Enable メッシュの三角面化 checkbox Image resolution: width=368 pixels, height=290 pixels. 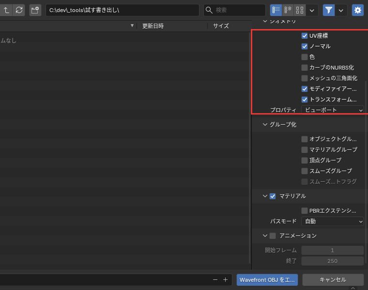pyautogui.click(x=305, y=78)
